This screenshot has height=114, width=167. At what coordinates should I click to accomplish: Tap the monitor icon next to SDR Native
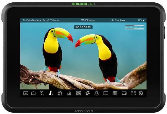pyautogui.click(x=82, y=20)
